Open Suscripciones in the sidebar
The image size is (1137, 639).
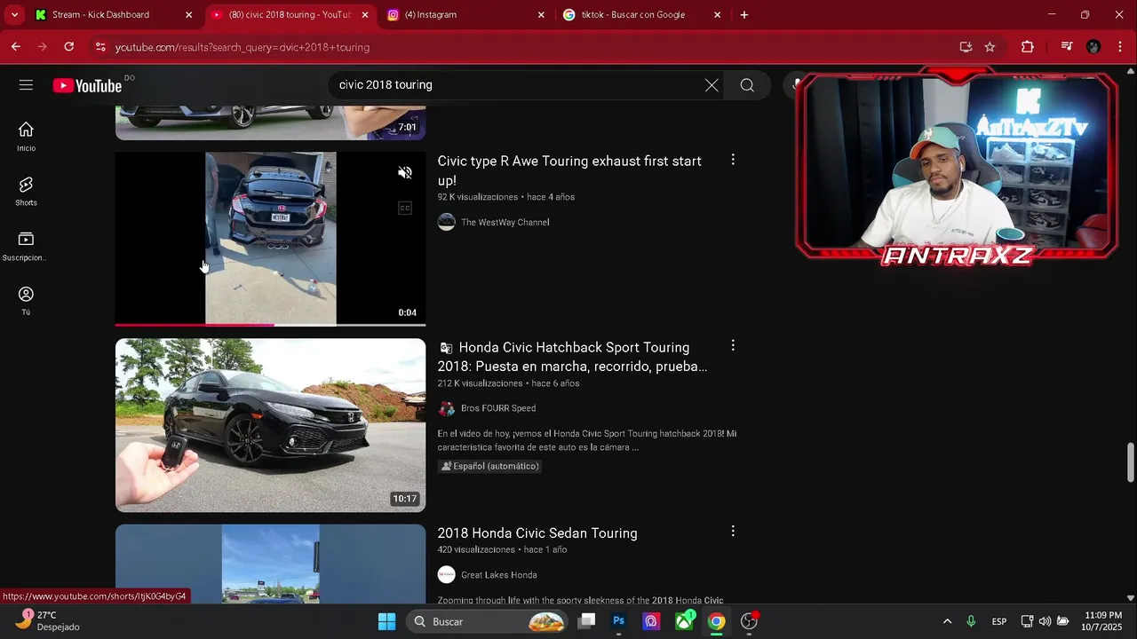click(x=26, y=246)
